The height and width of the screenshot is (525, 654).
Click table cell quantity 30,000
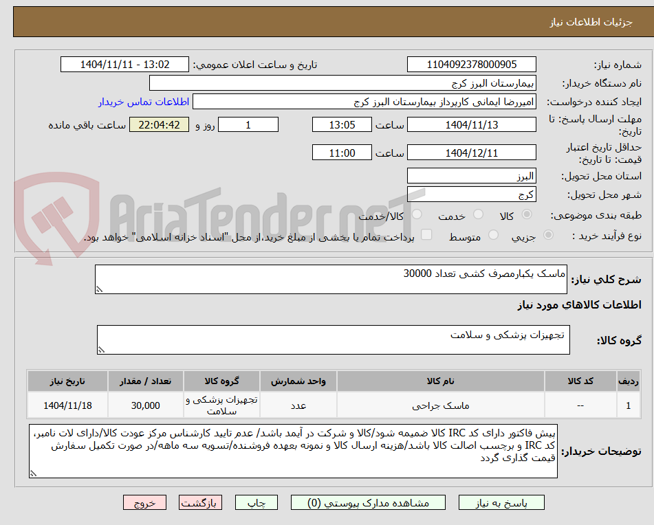146,405
